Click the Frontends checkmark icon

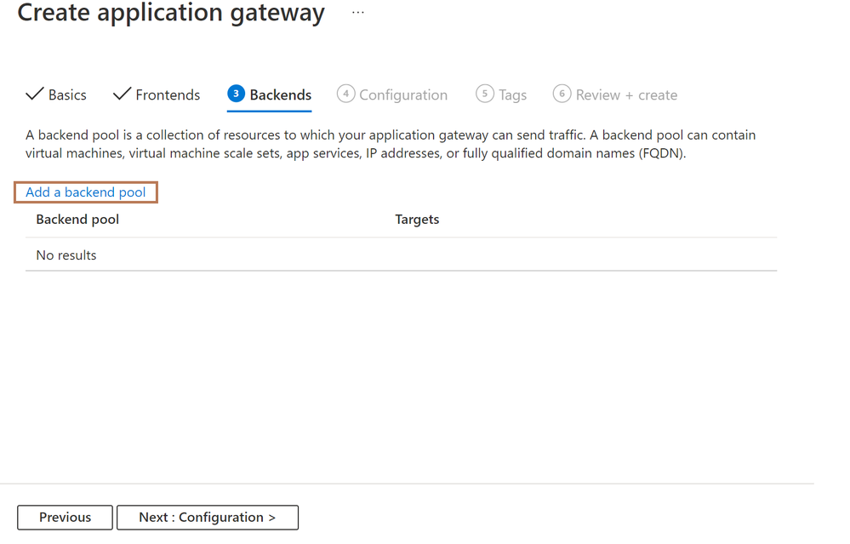tap(122, 94)
